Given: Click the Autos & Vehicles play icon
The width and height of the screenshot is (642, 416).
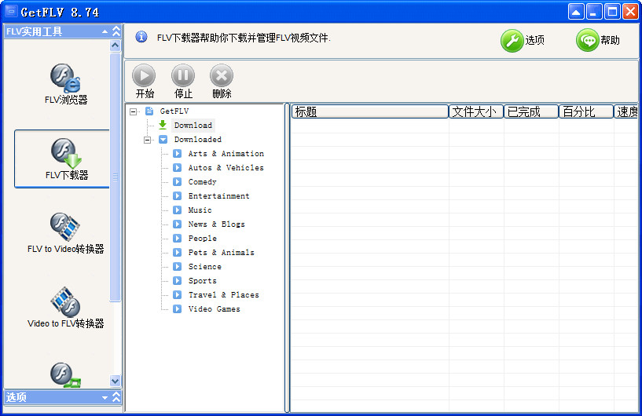Looking at the screenshot, I should pyautogui.click(x=178, y=168).
